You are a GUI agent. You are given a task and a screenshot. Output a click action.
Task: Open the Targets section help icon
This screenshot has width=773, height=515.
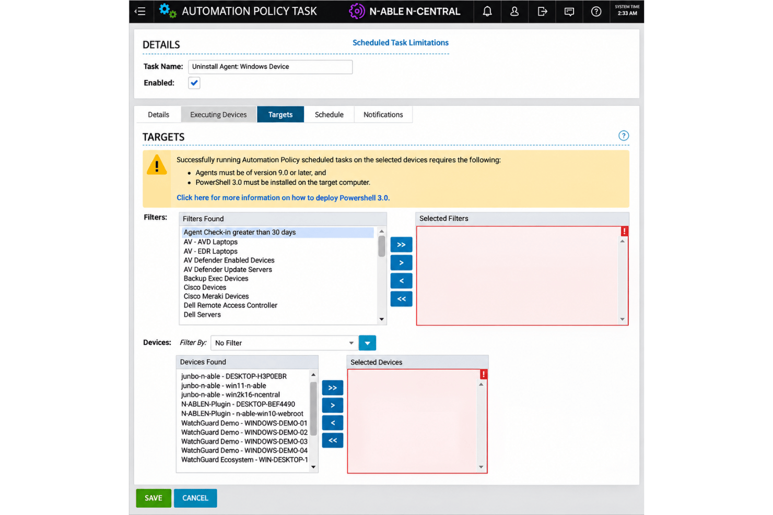click(x=624, y=136)
